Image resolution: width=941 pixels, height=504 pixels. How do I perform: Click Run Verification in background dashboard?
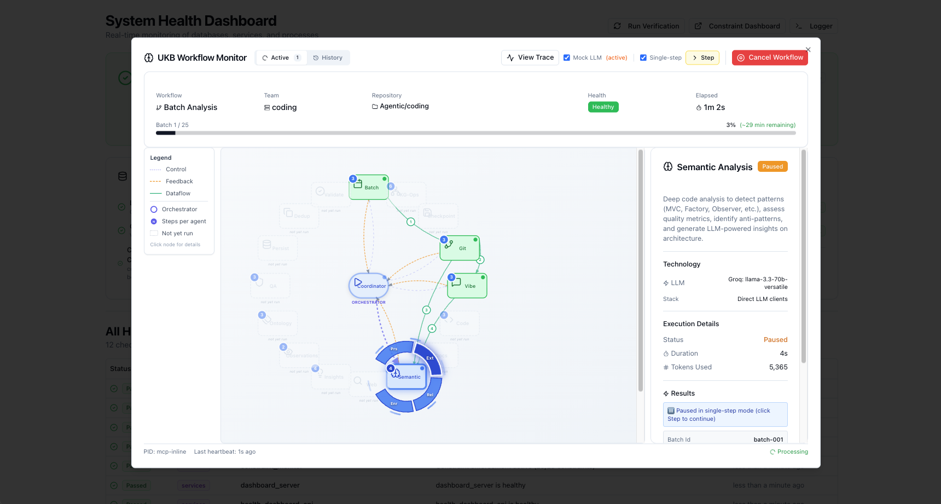pos(647,26)
